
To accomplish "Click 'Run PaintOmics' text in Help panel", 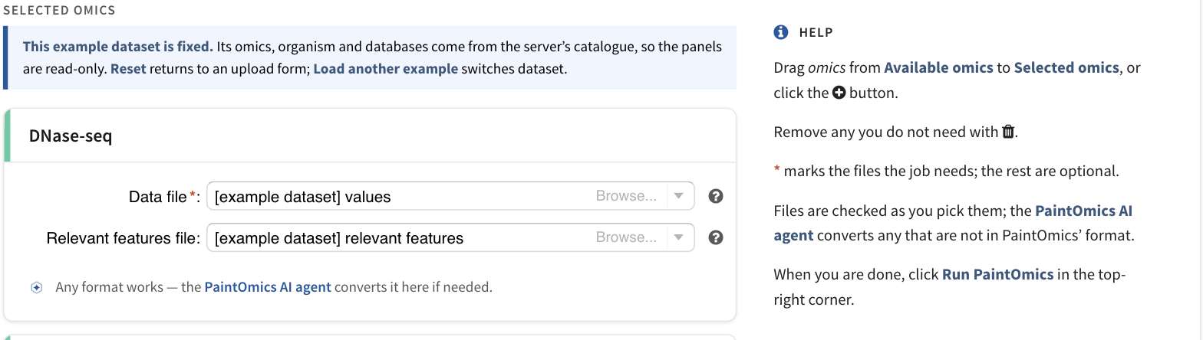I will click(999, 274).
